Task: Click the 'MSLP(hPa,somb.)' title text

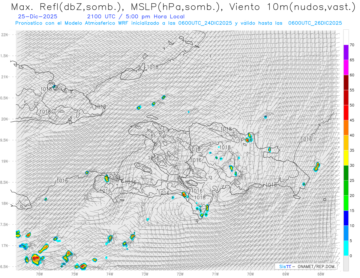Action: 178,7
